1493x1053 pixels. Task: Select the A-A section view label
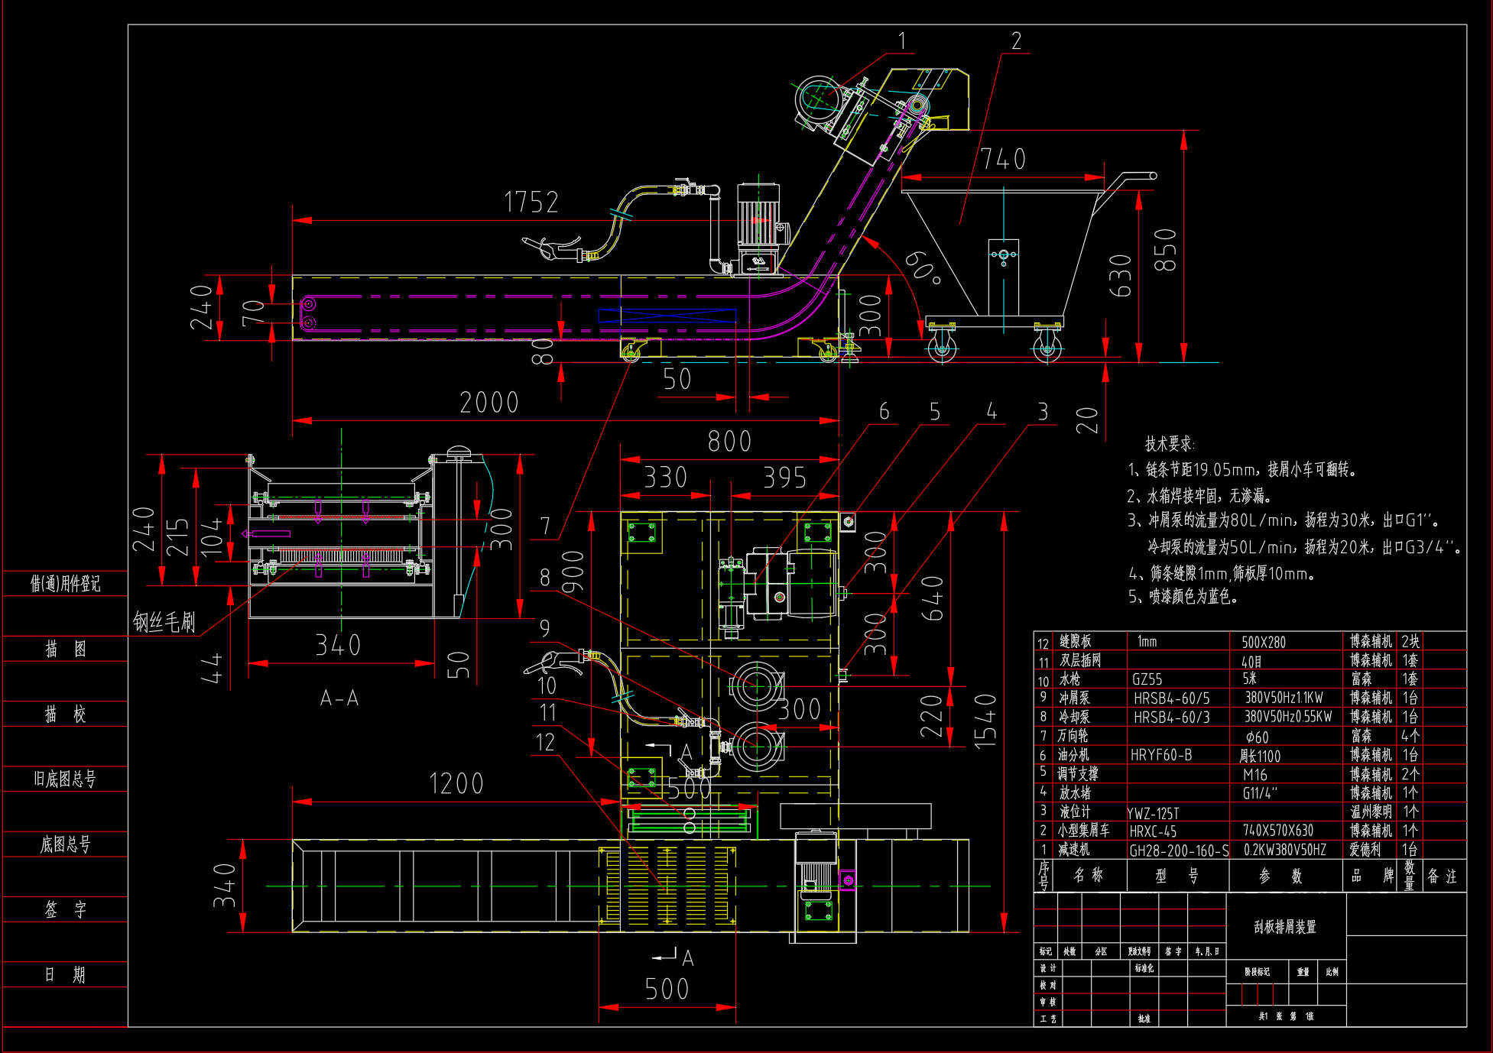pyautogui.click(x=339, y=698)
